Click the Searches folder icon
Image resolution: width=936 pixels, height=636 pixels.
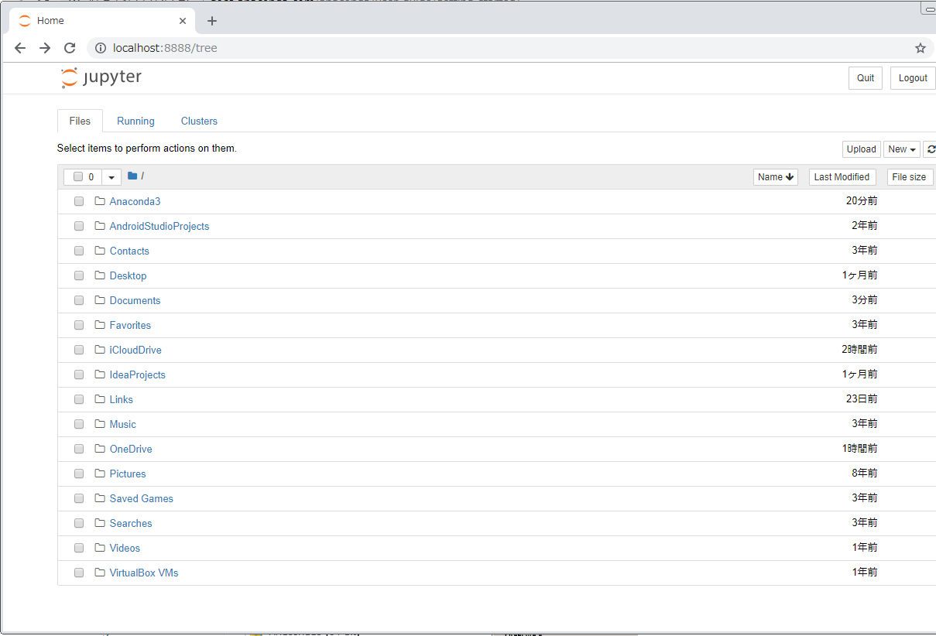[x=100, y=523]
